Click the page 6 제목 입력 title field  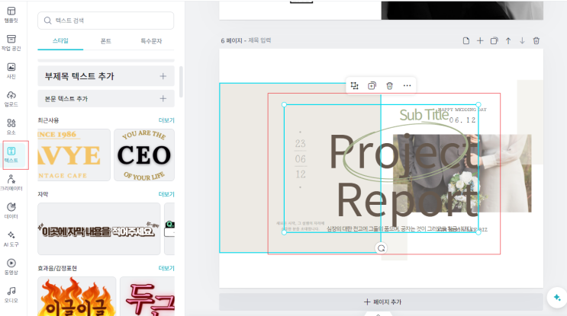(259, 40)
